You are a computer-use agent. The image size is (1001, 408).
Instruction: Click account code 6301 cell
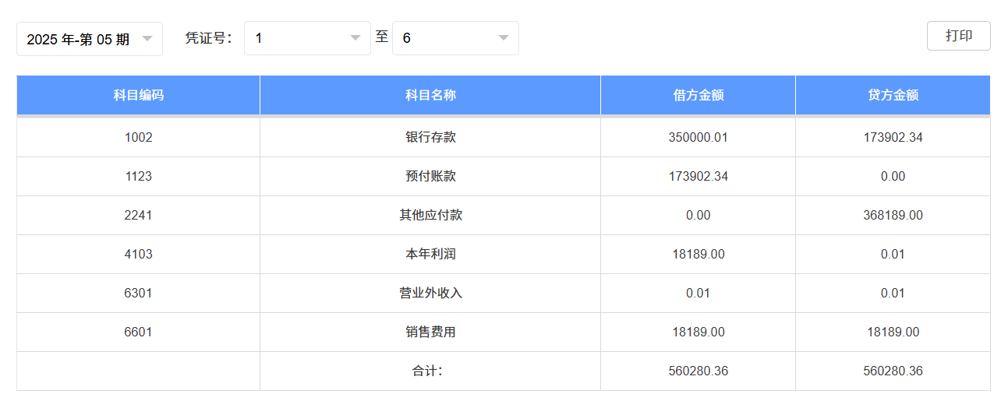click(x=139, y=293)
